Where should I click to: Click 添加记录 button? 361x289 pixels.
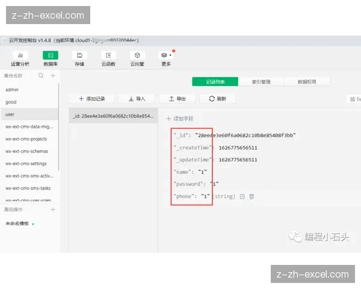[x=91, y=99]
